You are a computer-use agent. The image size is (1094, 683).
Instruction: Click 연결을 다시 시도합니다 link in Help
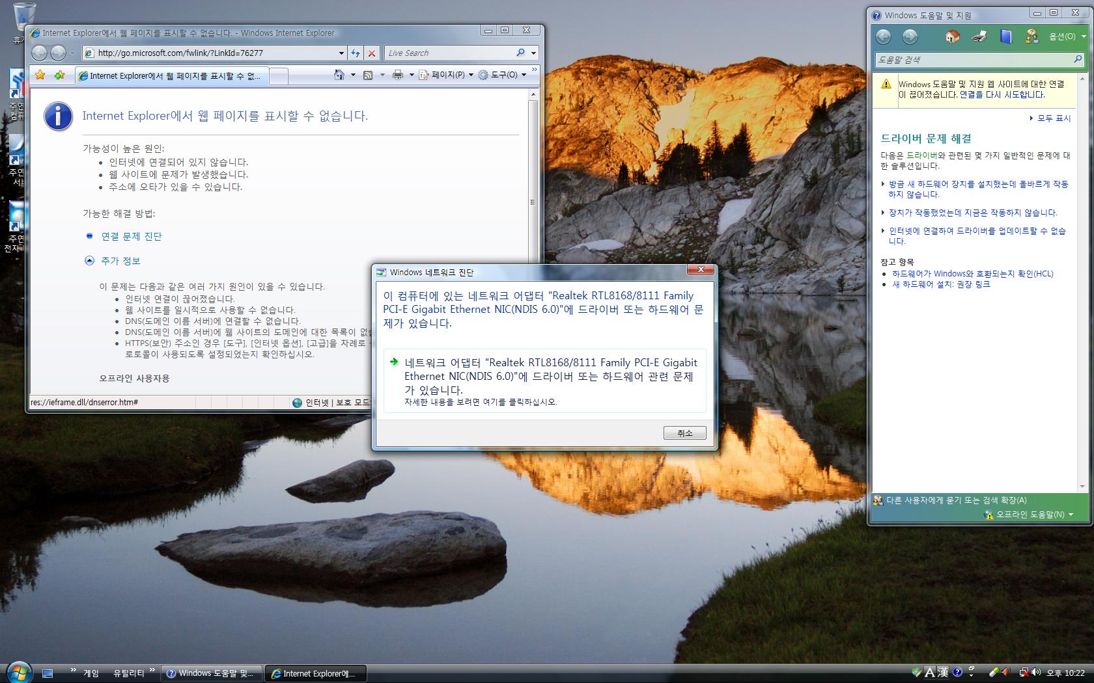(x=1002, y=95)
